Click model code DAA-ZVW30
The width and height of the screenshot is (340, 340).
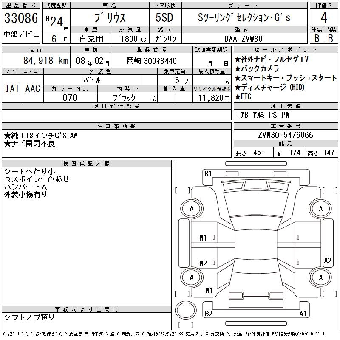[x=244, y=39]
